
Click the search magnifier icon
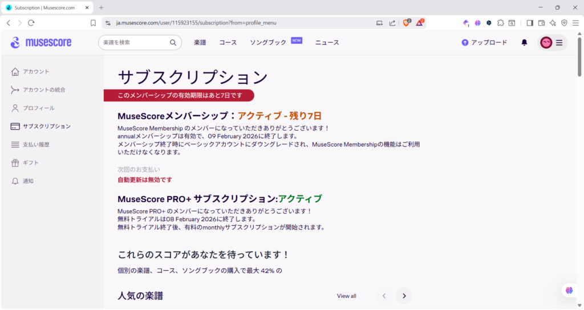point(173,43)
